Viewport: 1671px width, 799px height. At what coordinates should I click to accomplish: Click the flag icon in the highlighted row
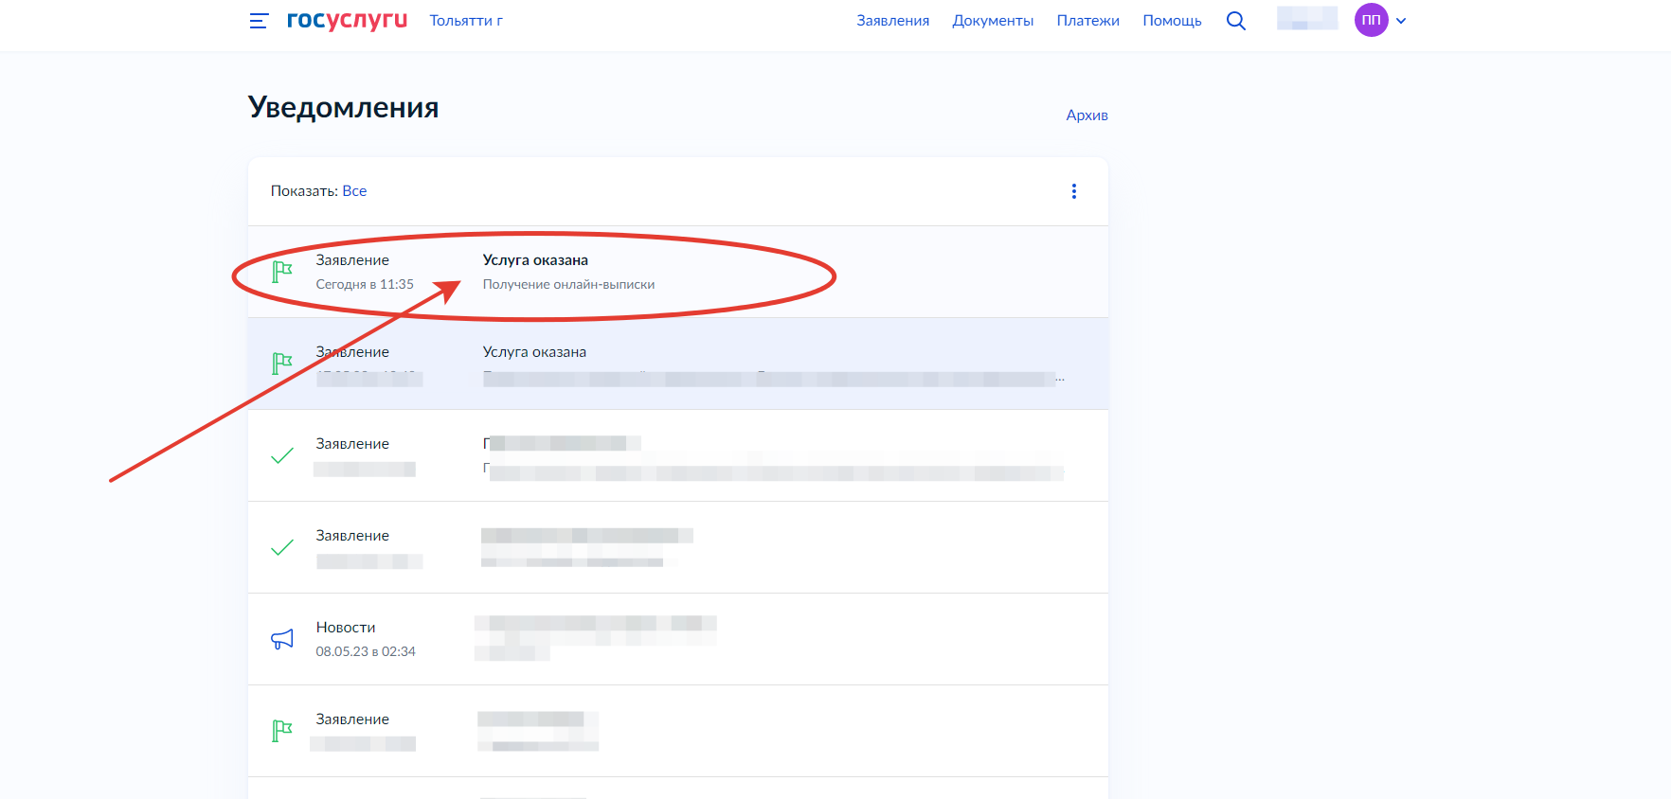tap(282, 364)
